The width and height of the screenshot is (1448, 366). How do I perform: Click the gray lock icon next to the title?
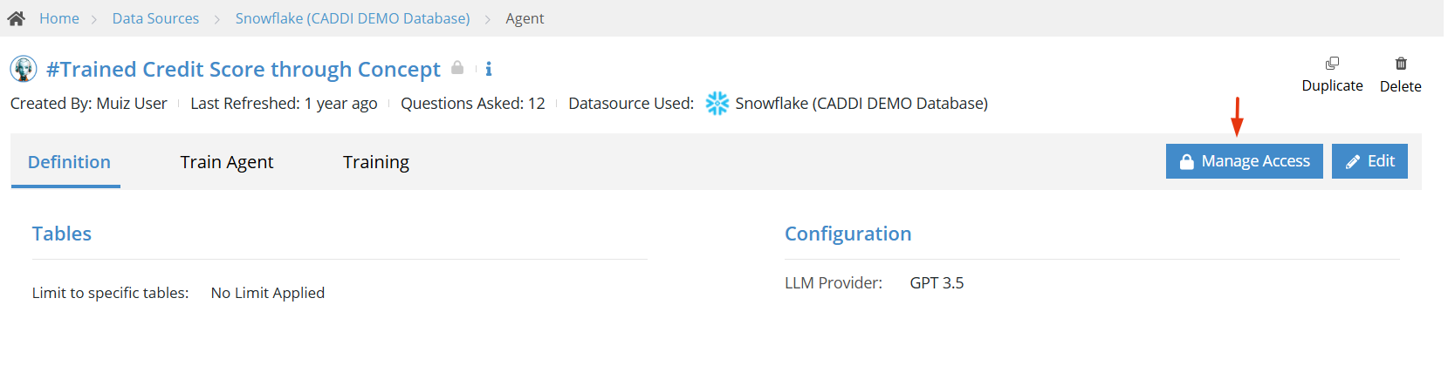(457, 67)
